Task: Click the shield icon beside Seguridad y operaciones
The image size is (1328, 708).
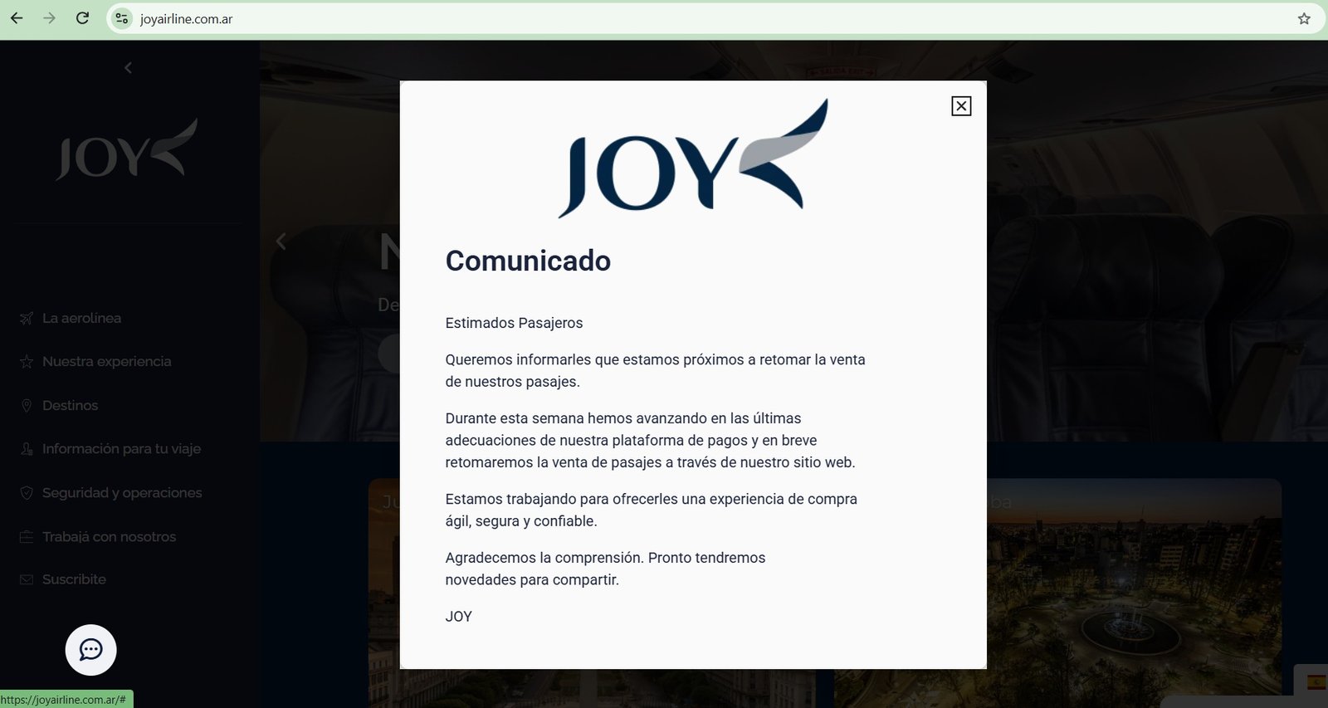Action: [27, 493]
